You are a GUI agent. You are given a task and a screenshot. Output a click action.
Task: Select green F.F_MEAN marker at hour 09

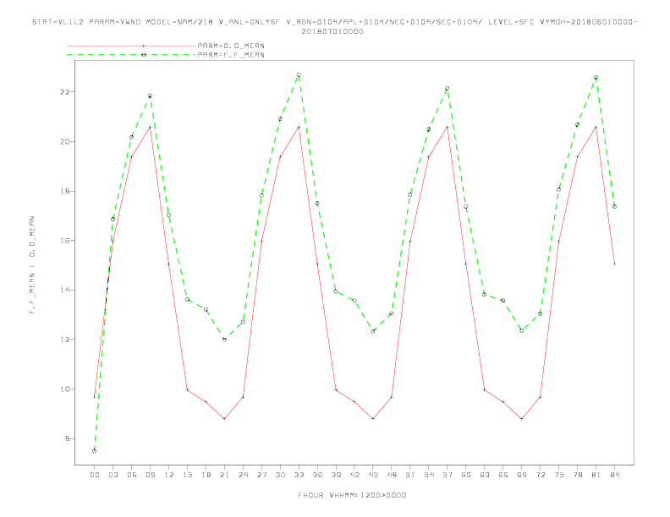(150, 96)
